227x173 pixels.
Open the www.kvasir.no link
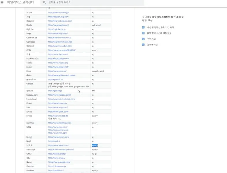[x=57, y=103]
